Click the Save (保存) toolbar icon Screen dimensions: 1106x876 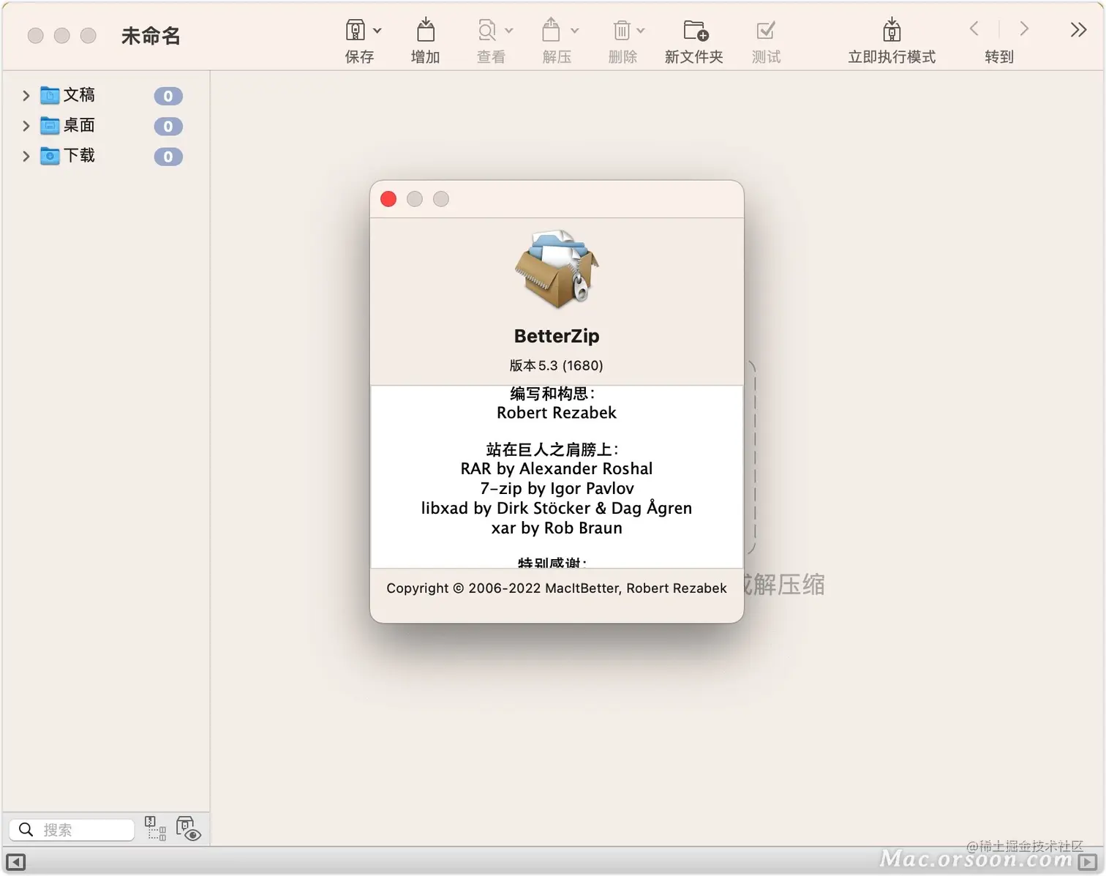(355, 31)
